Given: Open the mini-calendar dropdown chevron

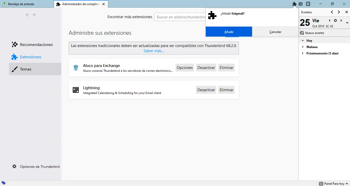Looking at the screenshot, I should click(347, 23).
